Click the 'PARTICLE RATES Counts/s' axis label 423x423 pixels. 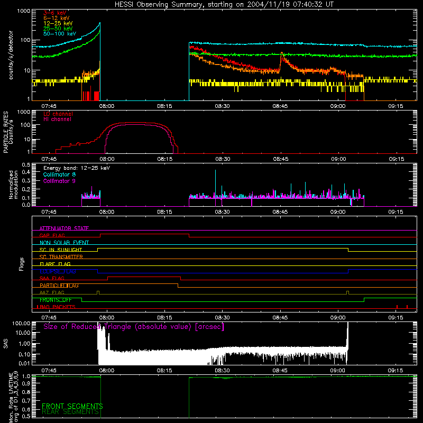(8, 132)
